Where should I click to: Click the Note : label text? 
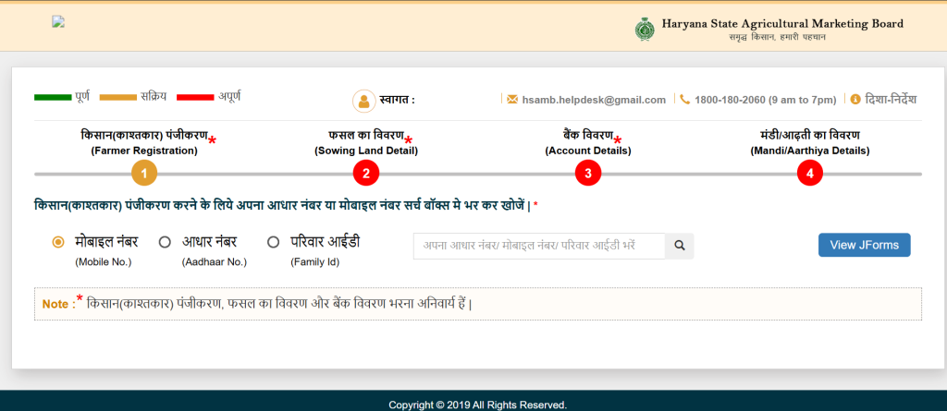click(59, 304)
